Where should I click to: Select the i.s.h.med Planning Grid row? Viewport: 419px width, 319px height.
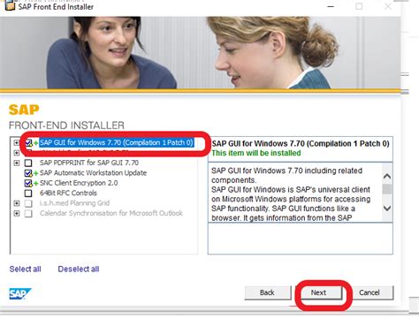tap(74, 203)
